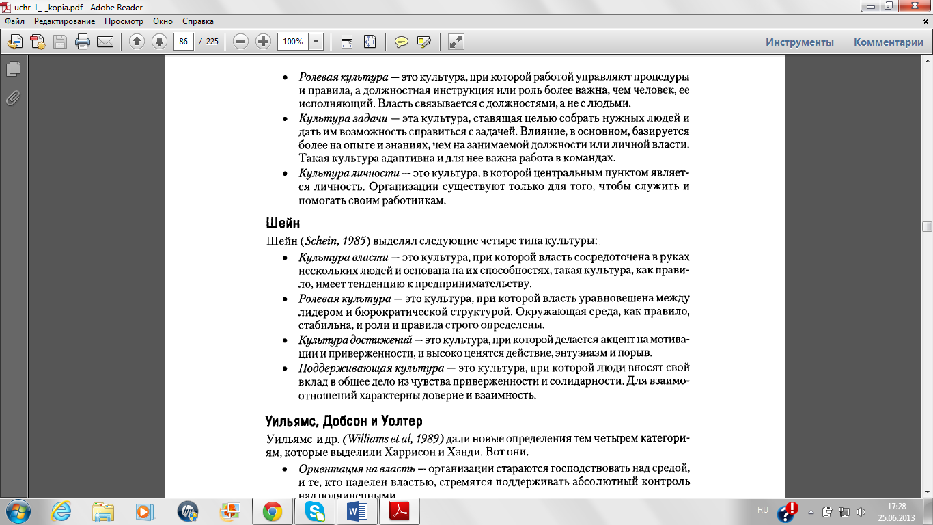Switch to Skype in the taskbar
933x525 pixels.
click(314, 511)
